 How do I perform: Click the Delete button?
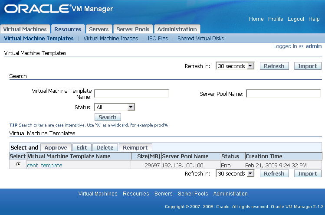click(x=105, y=147)
